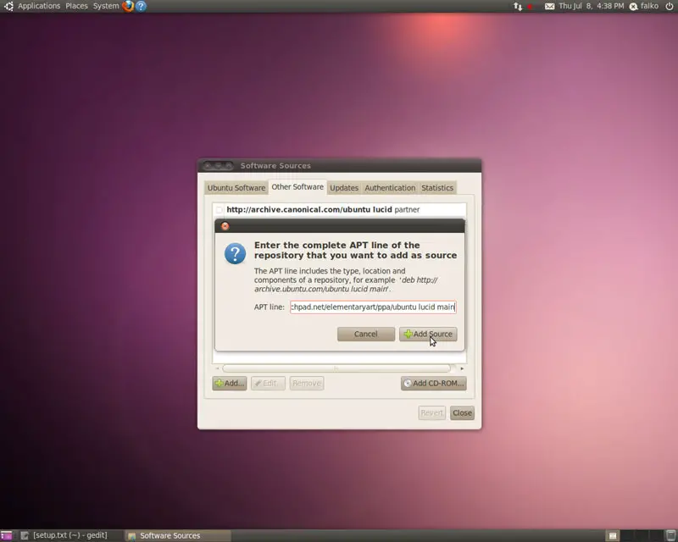Cancel the APT line dialog
678x542 pixels.
[366, 335]
